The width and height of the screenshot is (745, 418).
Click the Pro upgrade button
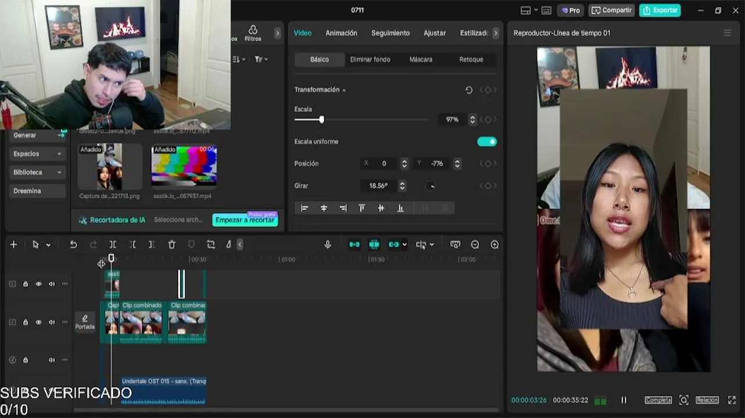[571, 10]
